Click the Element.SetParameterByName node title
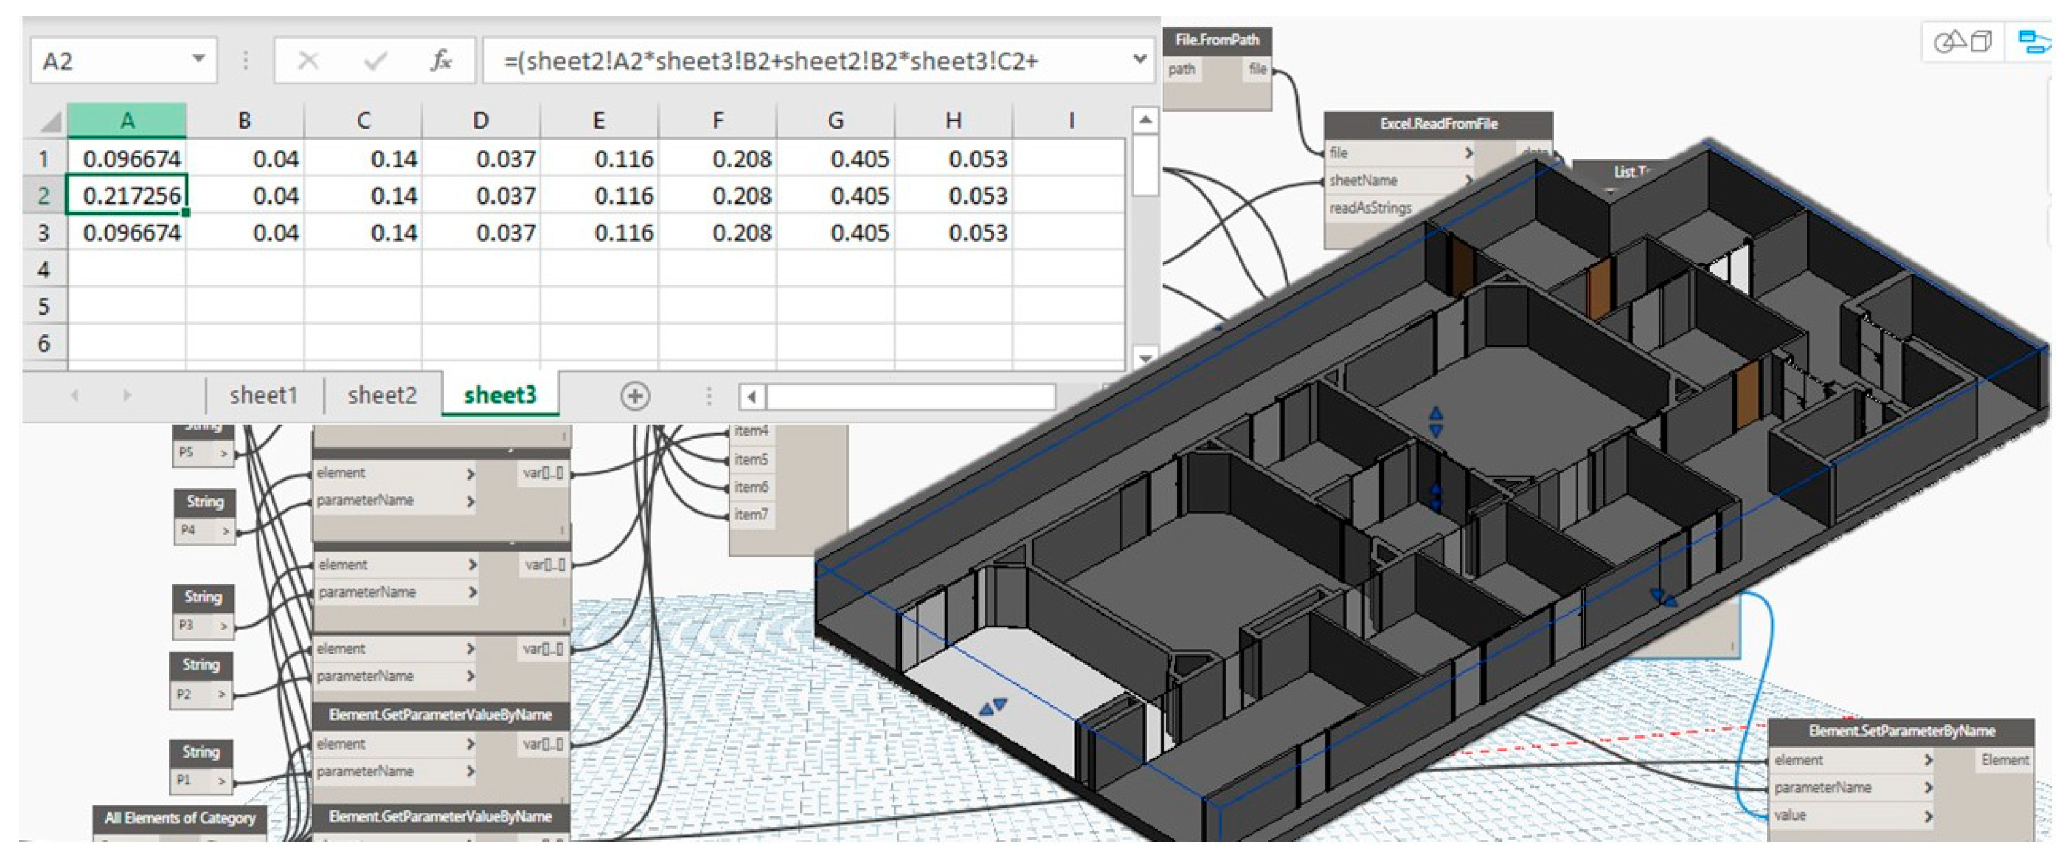 (1901, 730)
